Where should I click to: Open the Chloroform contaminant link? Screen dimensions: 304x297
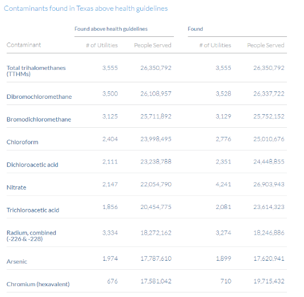point(23,142)
